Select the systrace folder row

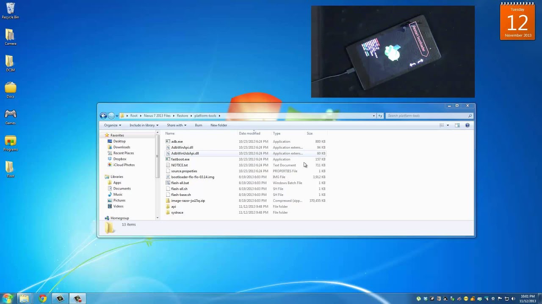point(246,212)
